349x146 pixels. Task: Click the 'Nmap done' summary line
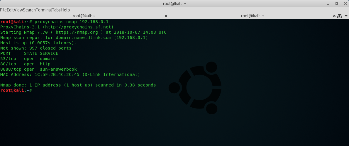[78, 85]
